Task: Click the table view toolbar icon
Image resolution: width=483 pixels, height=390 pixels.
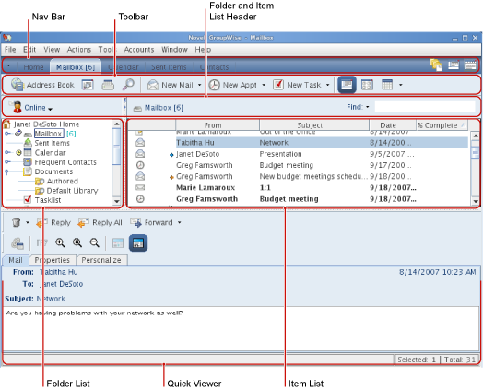Action: [x=387, y=85]
